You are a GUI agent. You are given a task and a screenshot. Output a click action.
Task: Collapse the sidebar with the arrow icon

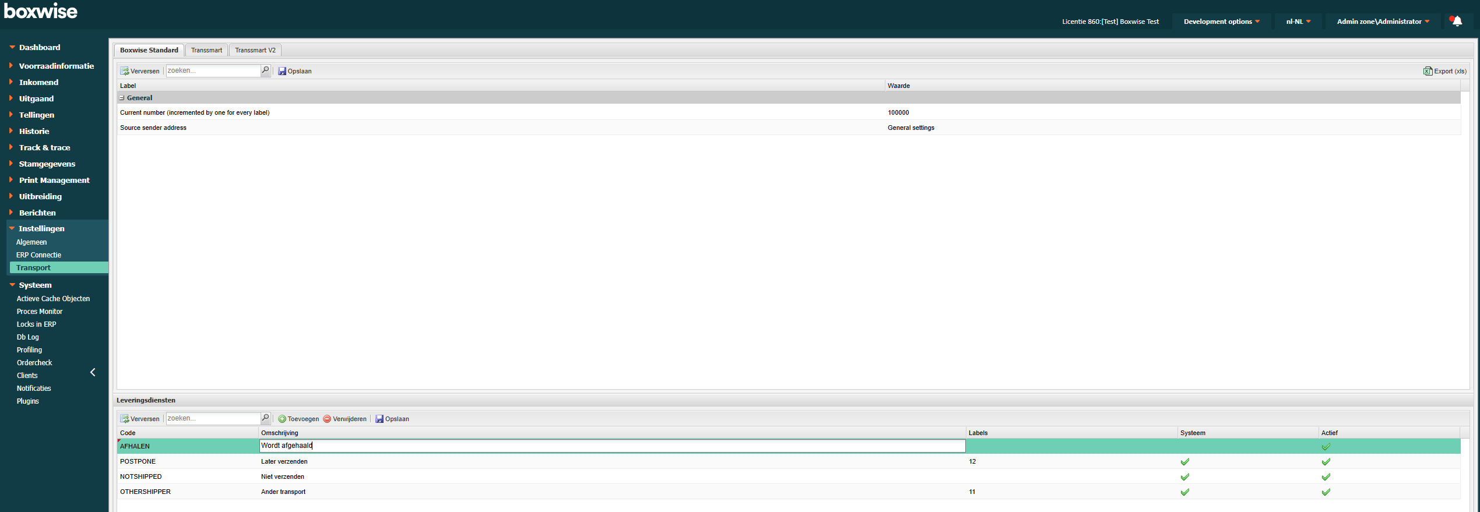coord(93,372)
